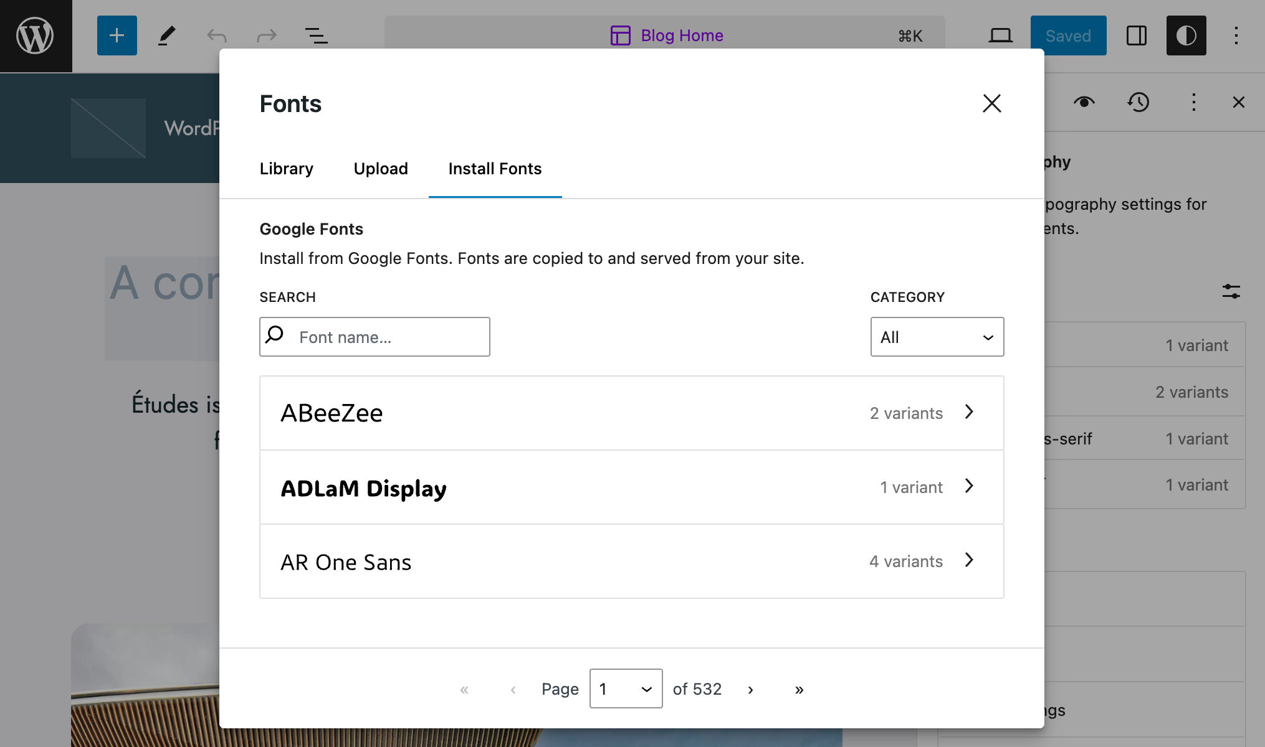This screenshot has width=1265, height=747.
Task: Open the Document Overview list view
Action: [317, 35]
